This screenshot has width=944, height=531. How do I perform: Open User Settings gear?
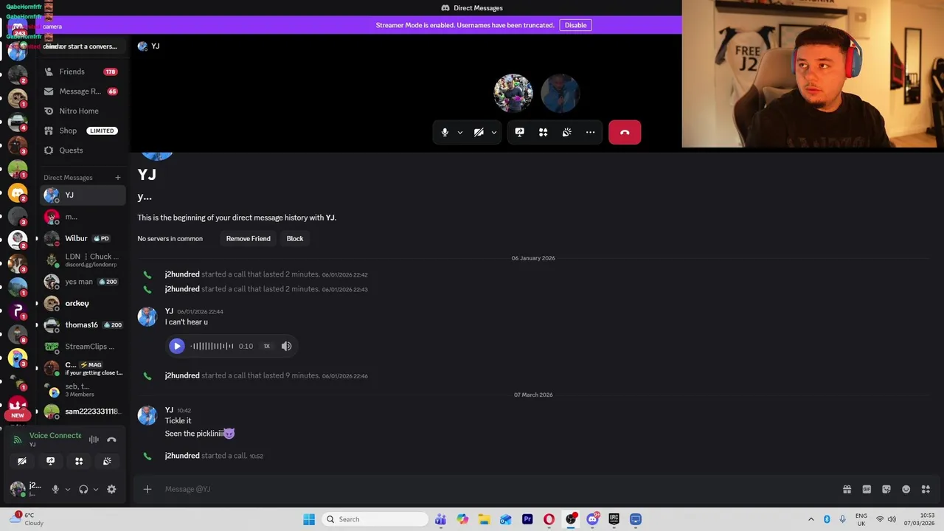click(111, 489)
